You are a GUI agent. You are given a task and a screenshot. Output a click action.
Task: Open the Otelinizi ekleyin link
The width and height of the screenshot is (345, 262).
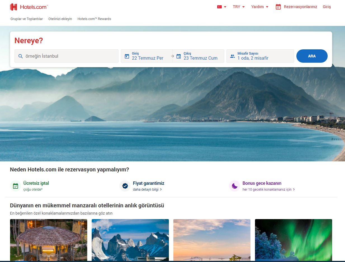(60, 19)
